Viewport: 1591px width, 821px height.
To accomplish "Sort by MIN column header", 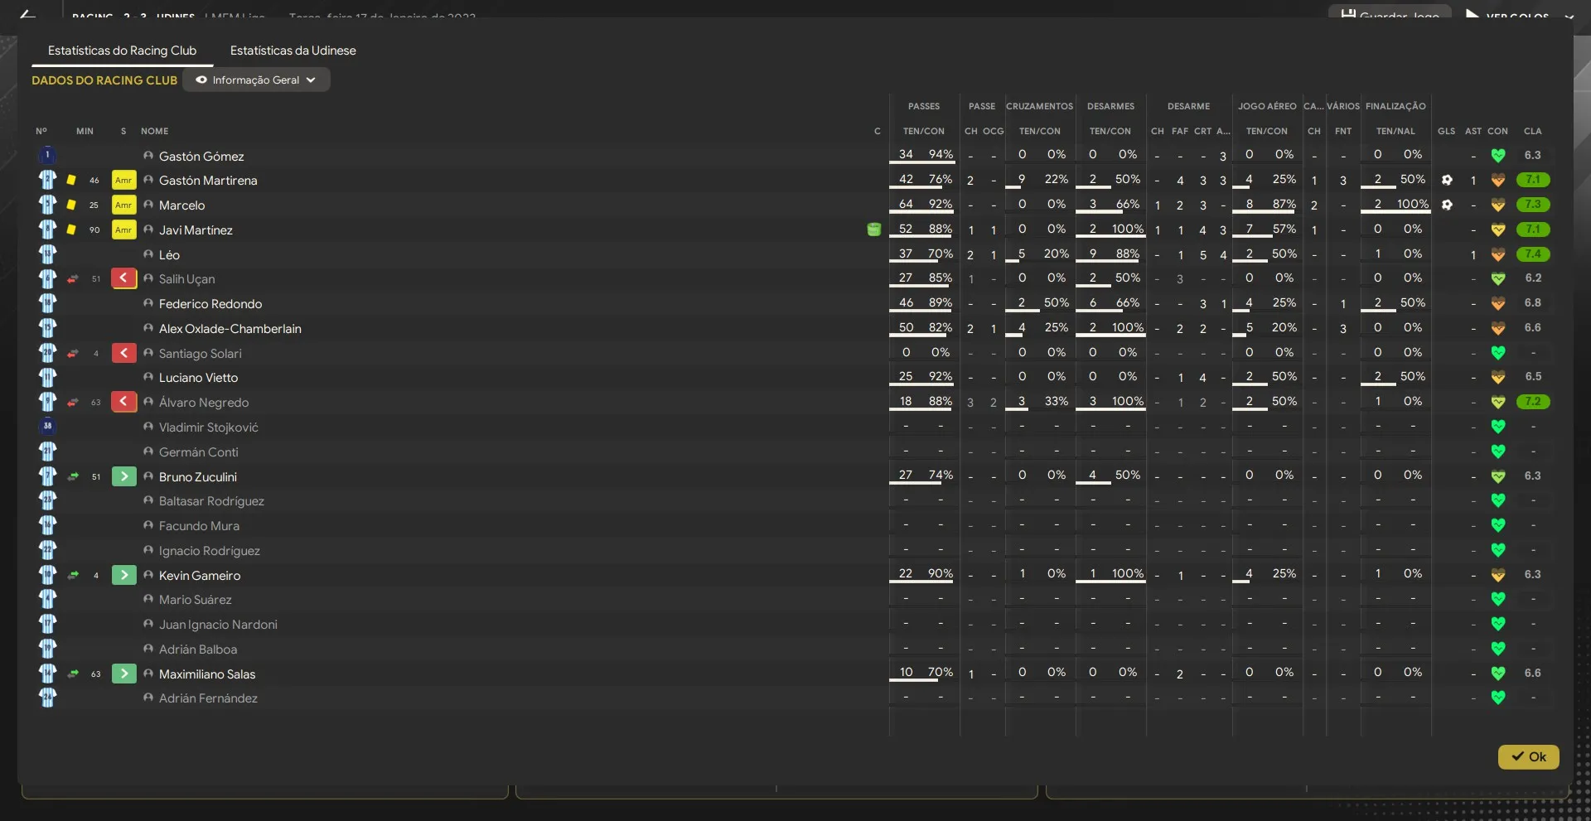I will 85,131.
